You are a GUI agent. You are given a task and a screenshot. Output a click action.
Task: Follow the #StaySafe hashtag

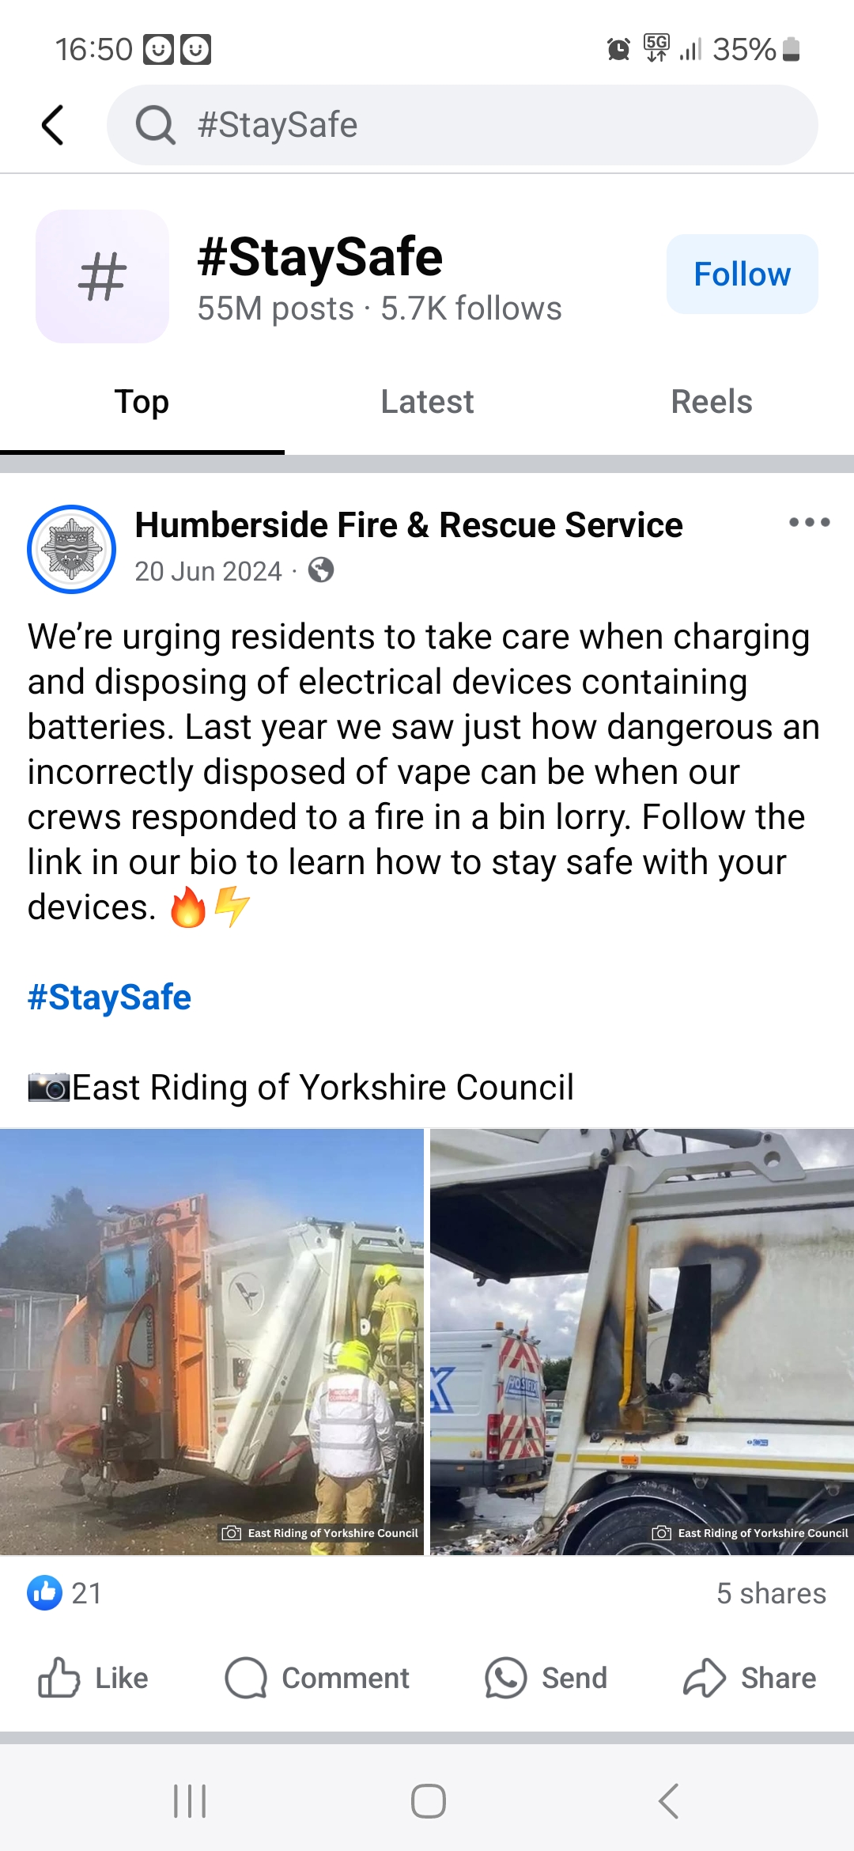[x=742, y=274]
